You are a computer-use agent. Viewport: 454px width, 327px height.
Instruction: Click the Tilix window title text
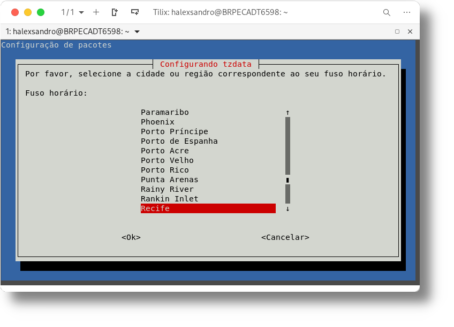pos(221,12)
